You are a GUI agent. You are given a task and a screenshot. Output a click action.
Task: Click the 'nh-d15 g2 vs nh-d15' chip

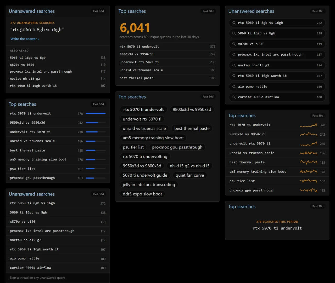pos(190,166)
